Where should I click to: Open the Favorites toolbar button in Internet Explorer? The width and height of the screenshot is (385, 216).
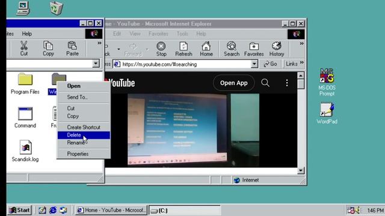tap(254, 49)
